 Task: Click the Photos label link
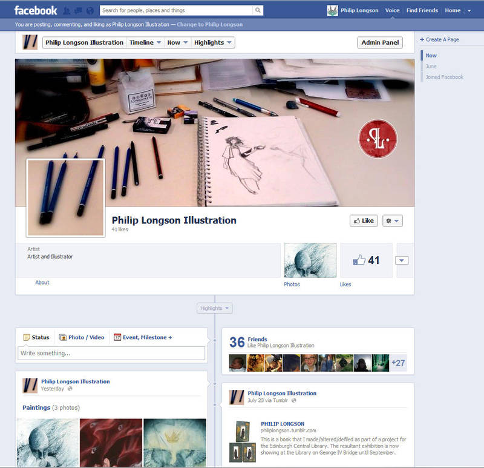(x=292, y=284)
